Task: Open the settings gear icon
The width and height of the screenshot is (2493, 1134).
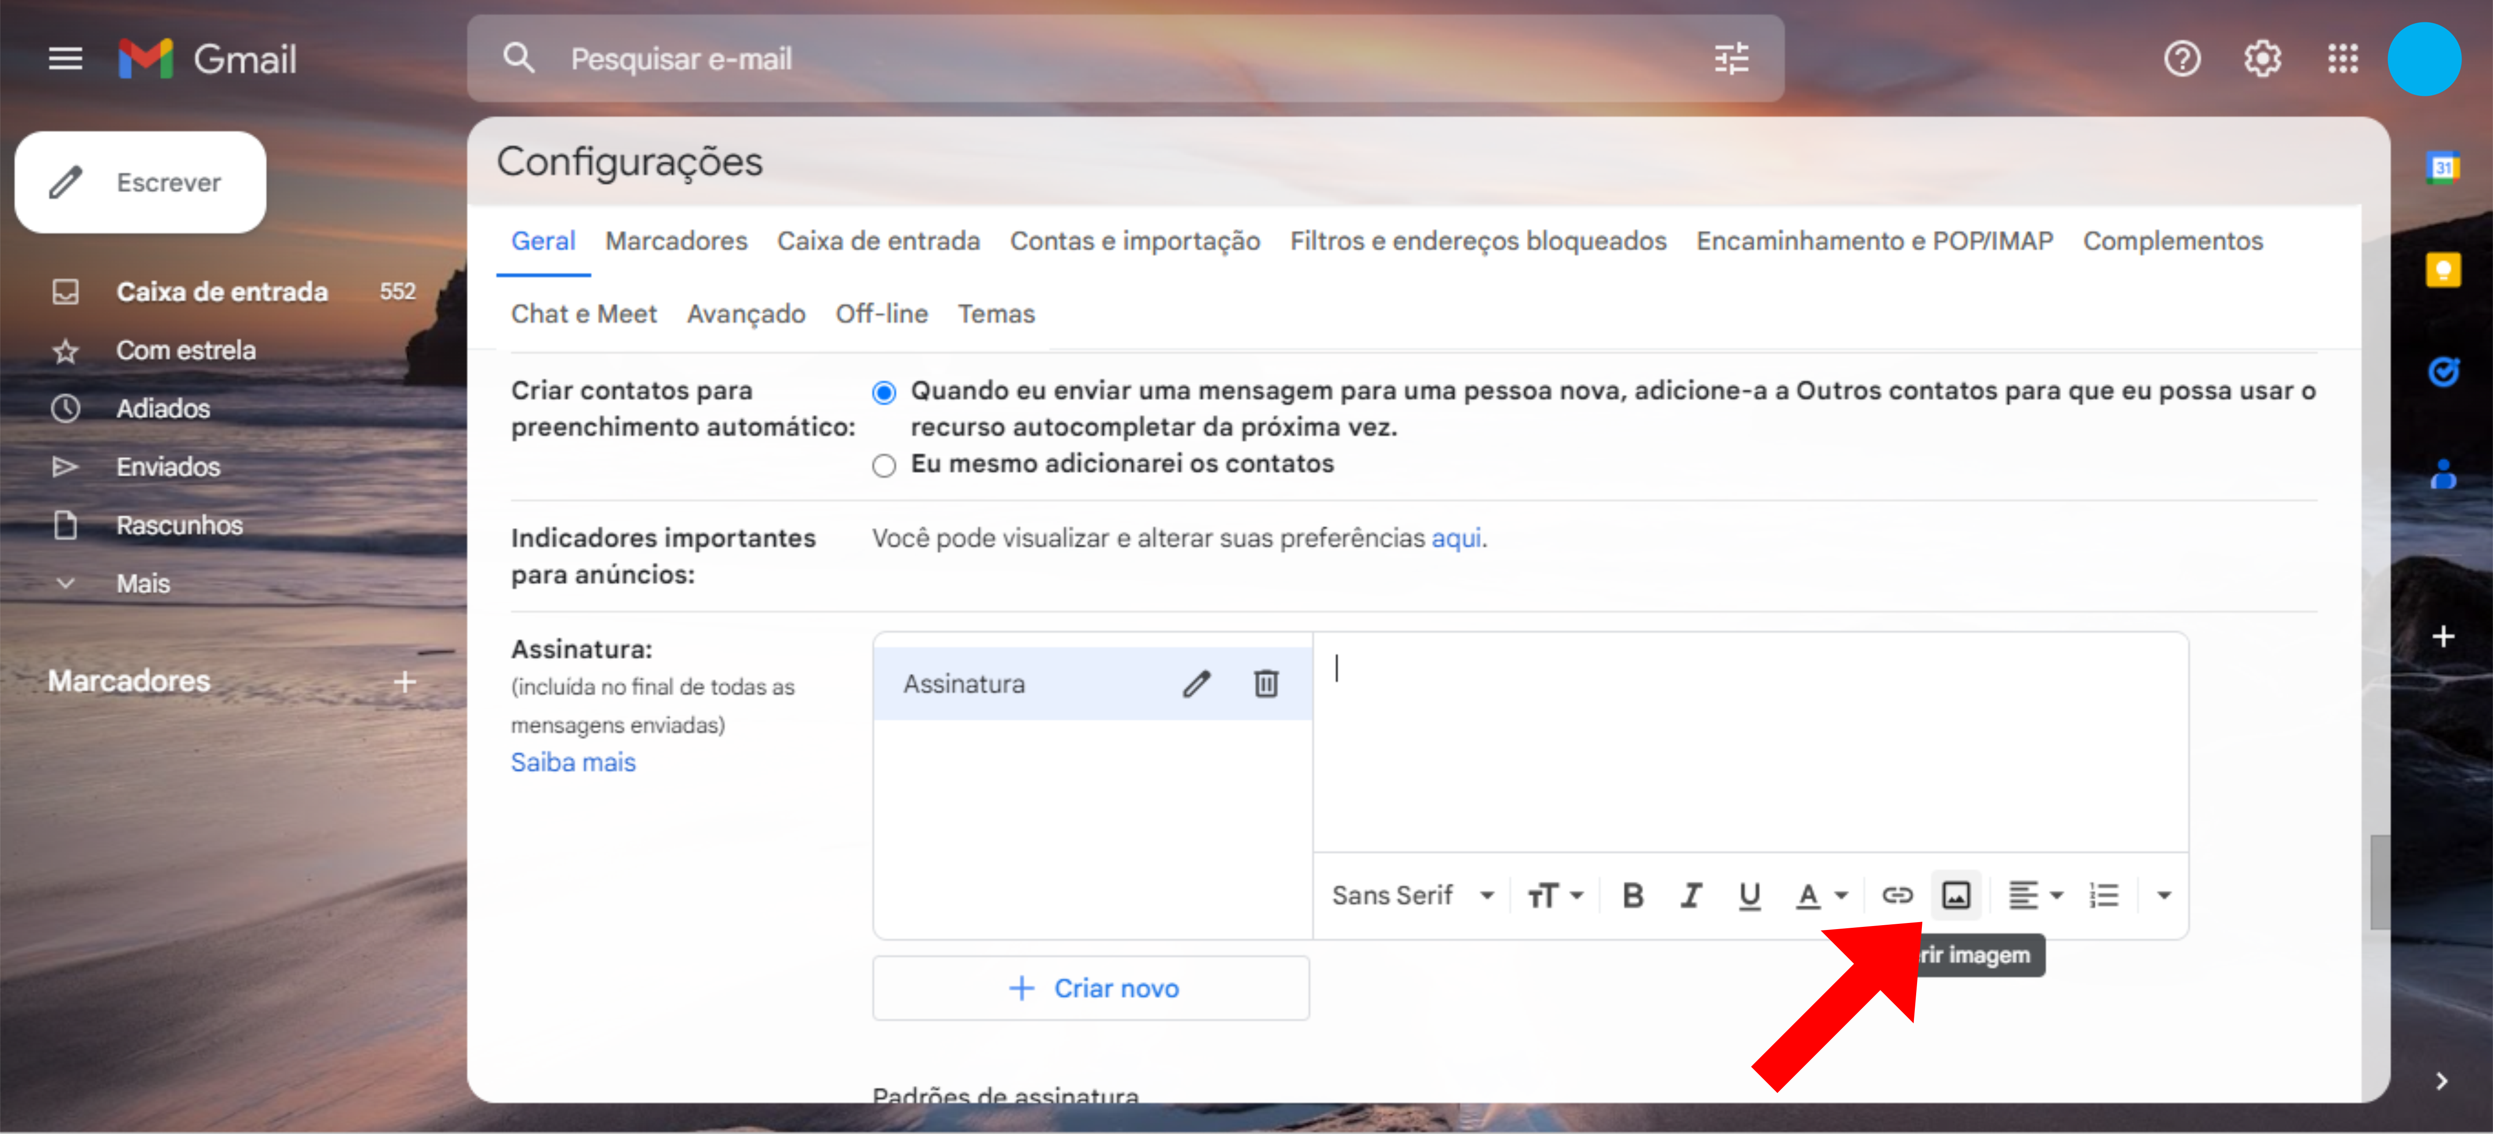Action: click(2262, 59)
